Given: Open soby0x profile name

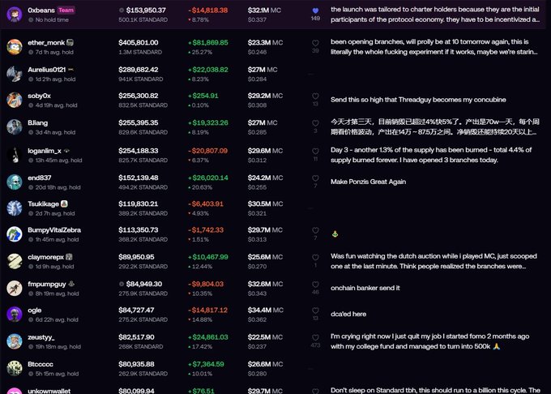Looking at the screenshot, I should [x=40, y=96].
